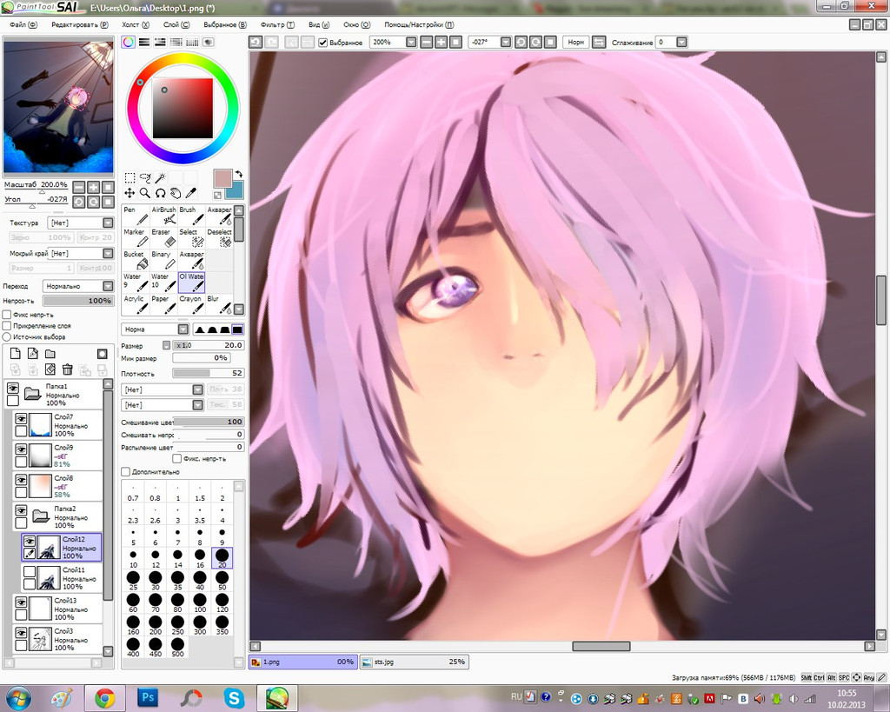Open the -027° rotation angle dropdown
This screenshot has height=712, width=890.
coord(506,42)
